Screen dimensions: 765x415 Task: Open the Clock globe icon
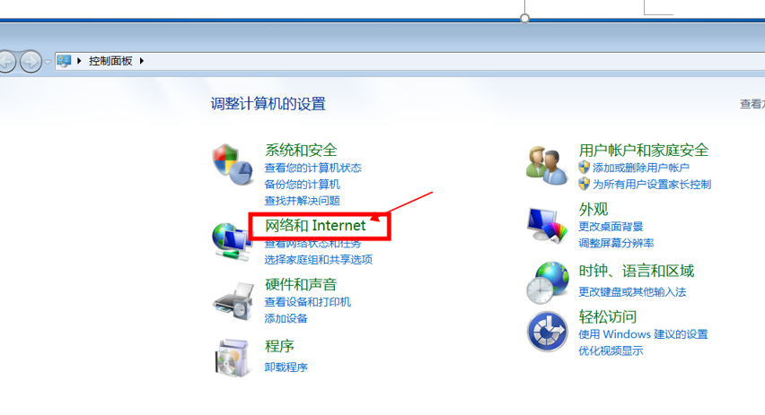tap(548, 282)
